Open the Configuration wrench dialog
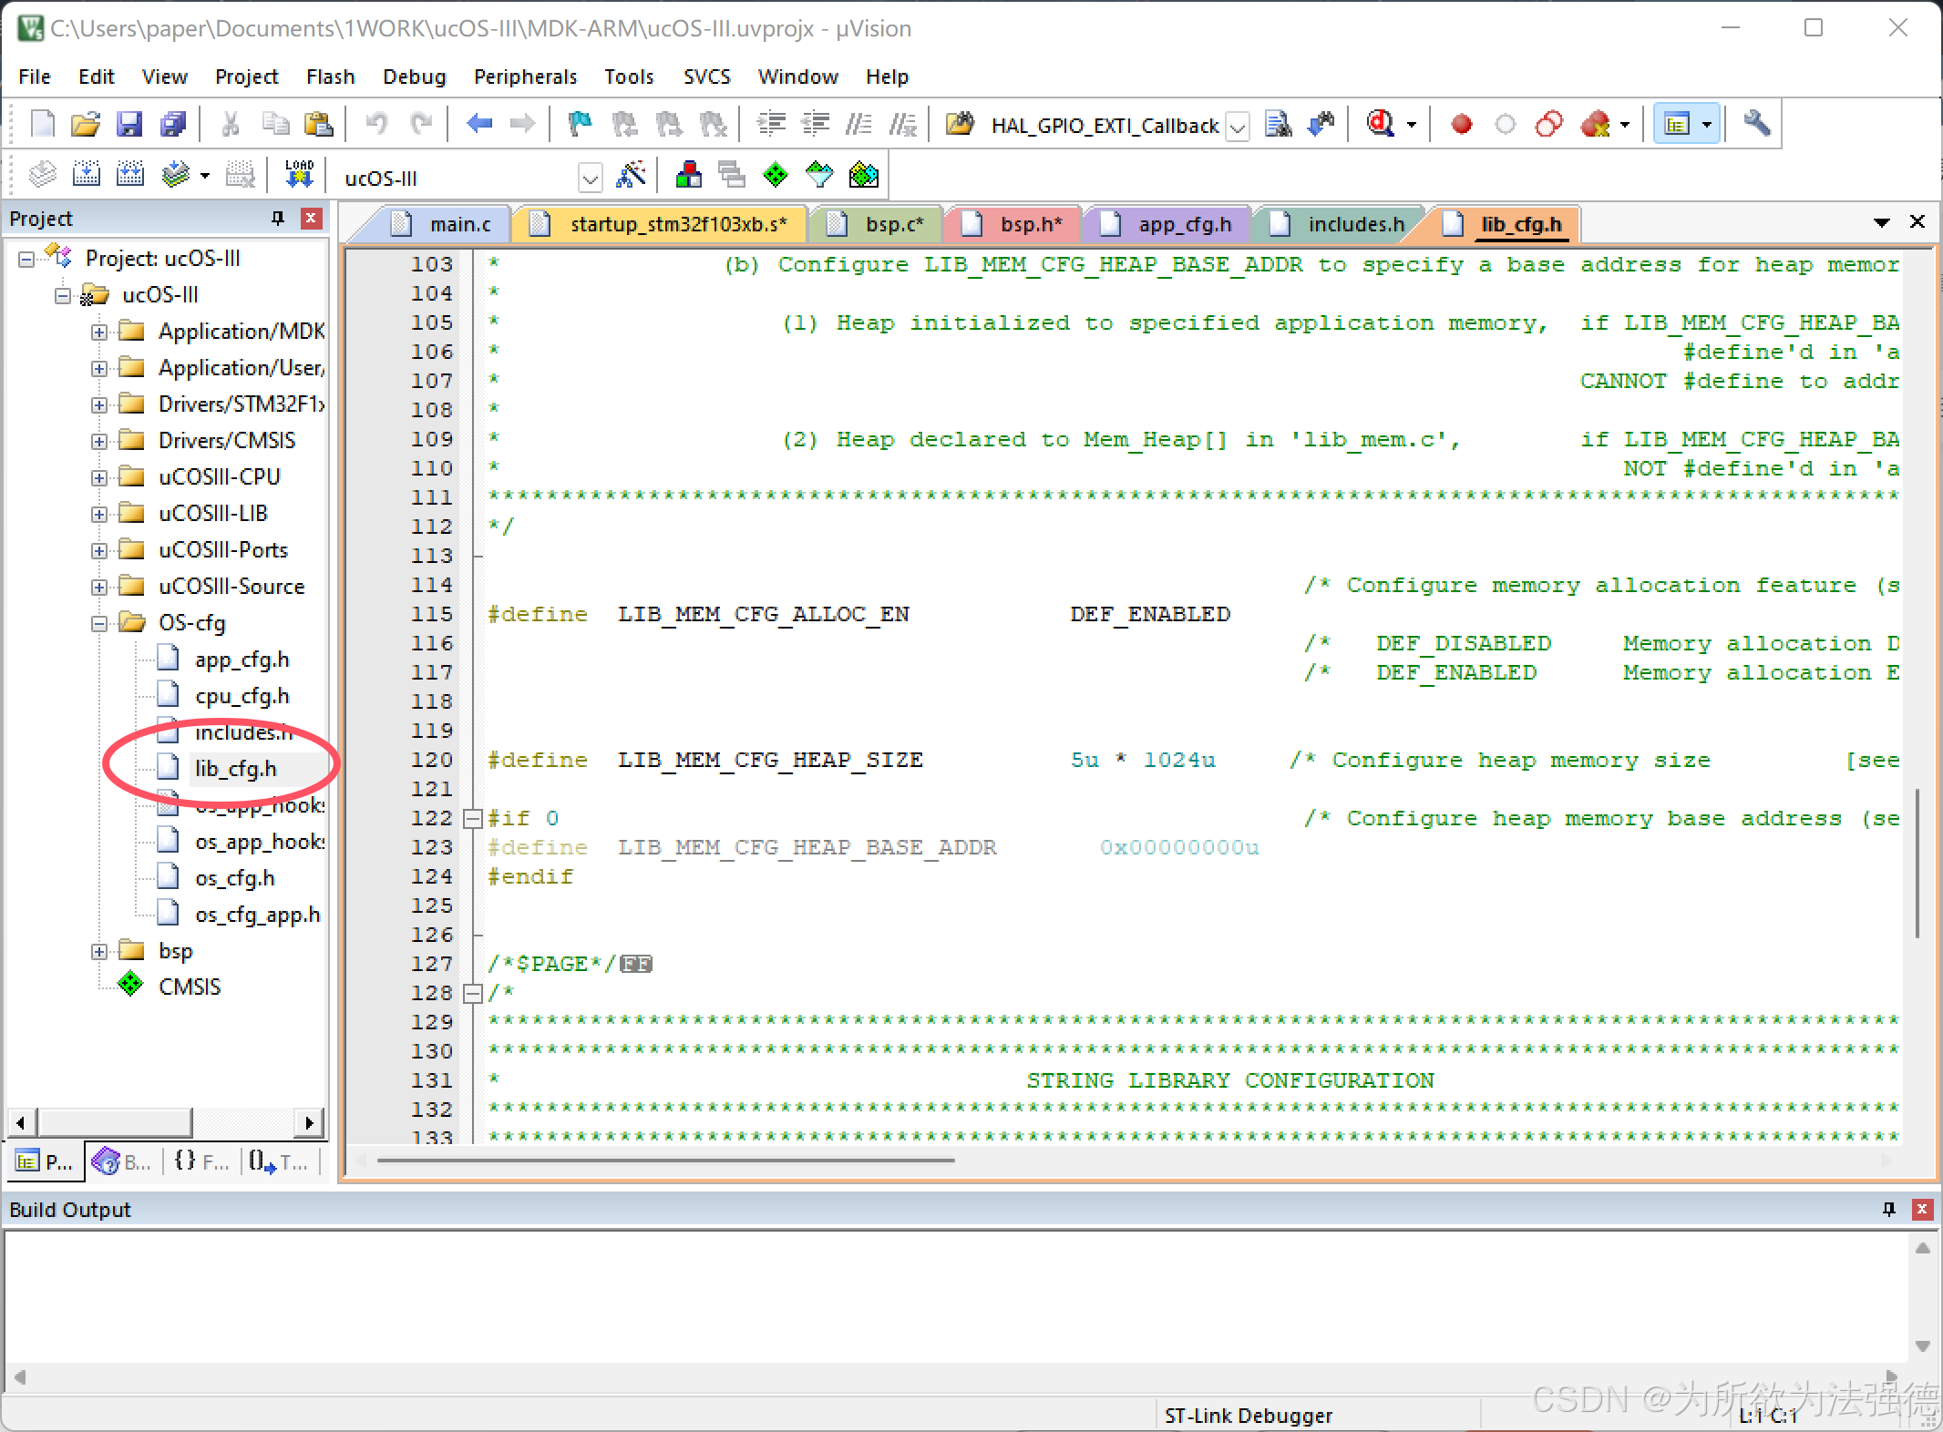 [x=1757, y=123]
